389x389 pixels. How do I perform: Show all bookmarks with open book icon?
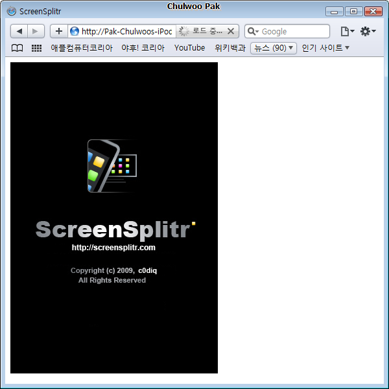(x=18, y=48)
